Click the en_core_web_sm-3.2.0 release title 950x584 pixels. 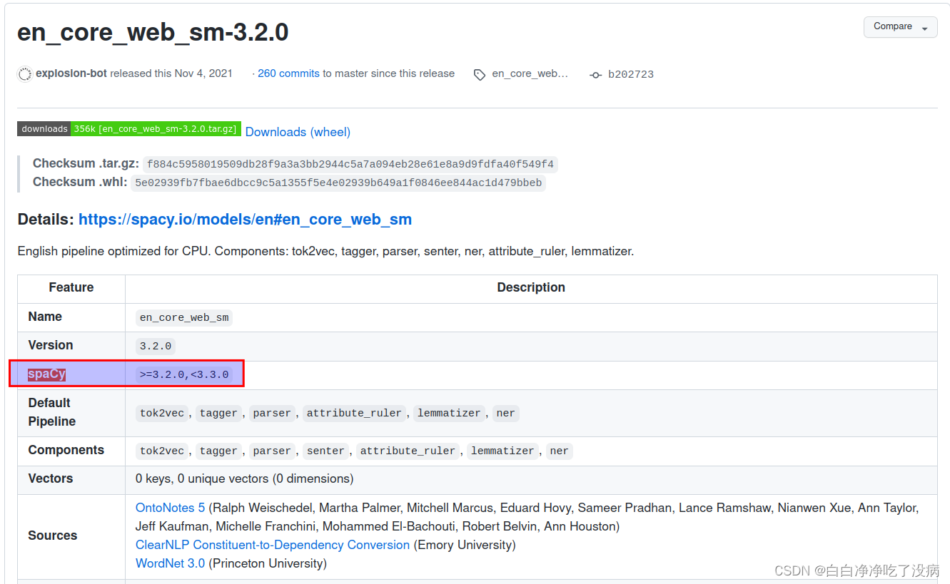click(x=153, y=32)
